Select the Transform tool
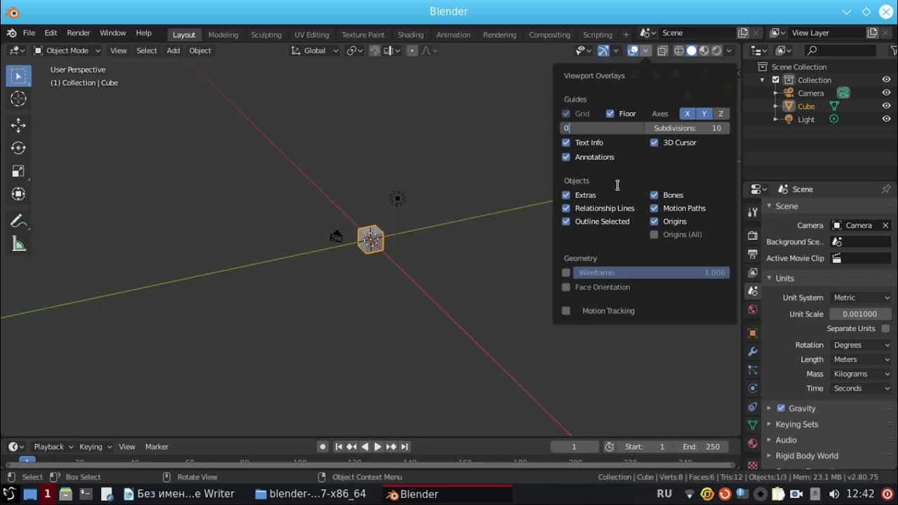 click(18, 194)
